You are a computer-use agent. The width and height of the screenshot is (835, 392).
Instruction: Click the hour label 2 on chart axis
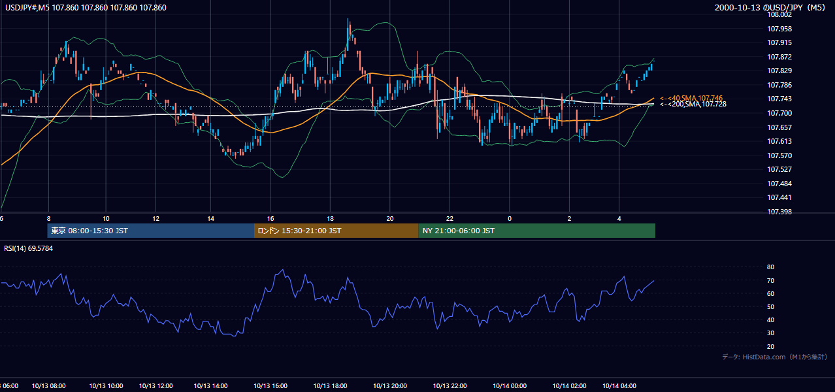[569, 218]
